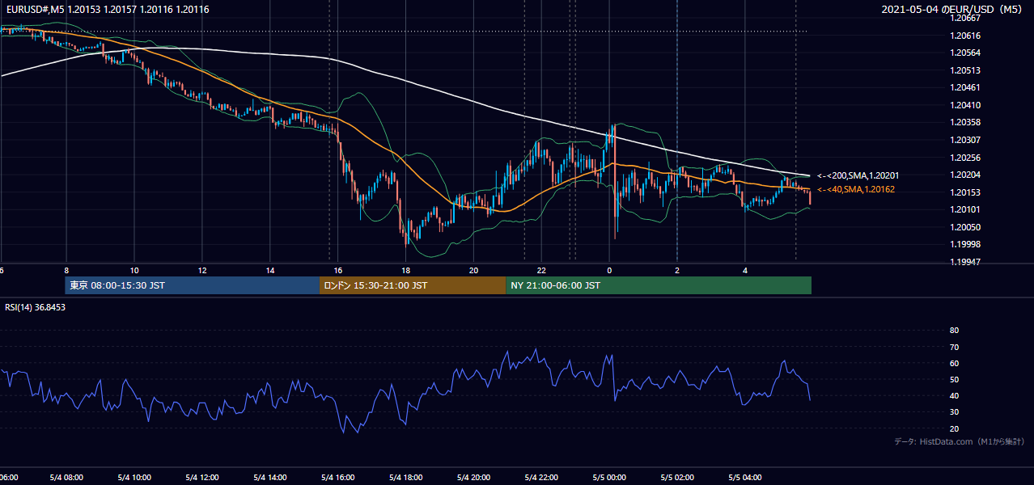Click RSI axis level 70
Image resolution: width=1034 pixels, height=485 pixels.
tap(954, 347)
